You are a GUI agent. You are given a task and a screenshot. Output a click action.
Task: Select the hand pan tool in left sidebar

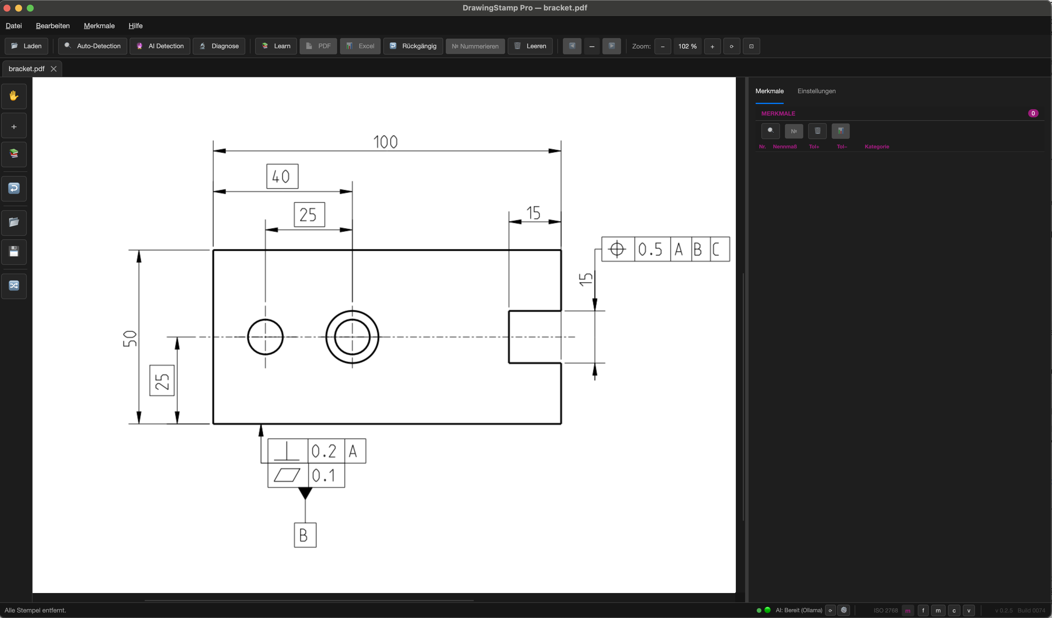[x=14, y=96]
